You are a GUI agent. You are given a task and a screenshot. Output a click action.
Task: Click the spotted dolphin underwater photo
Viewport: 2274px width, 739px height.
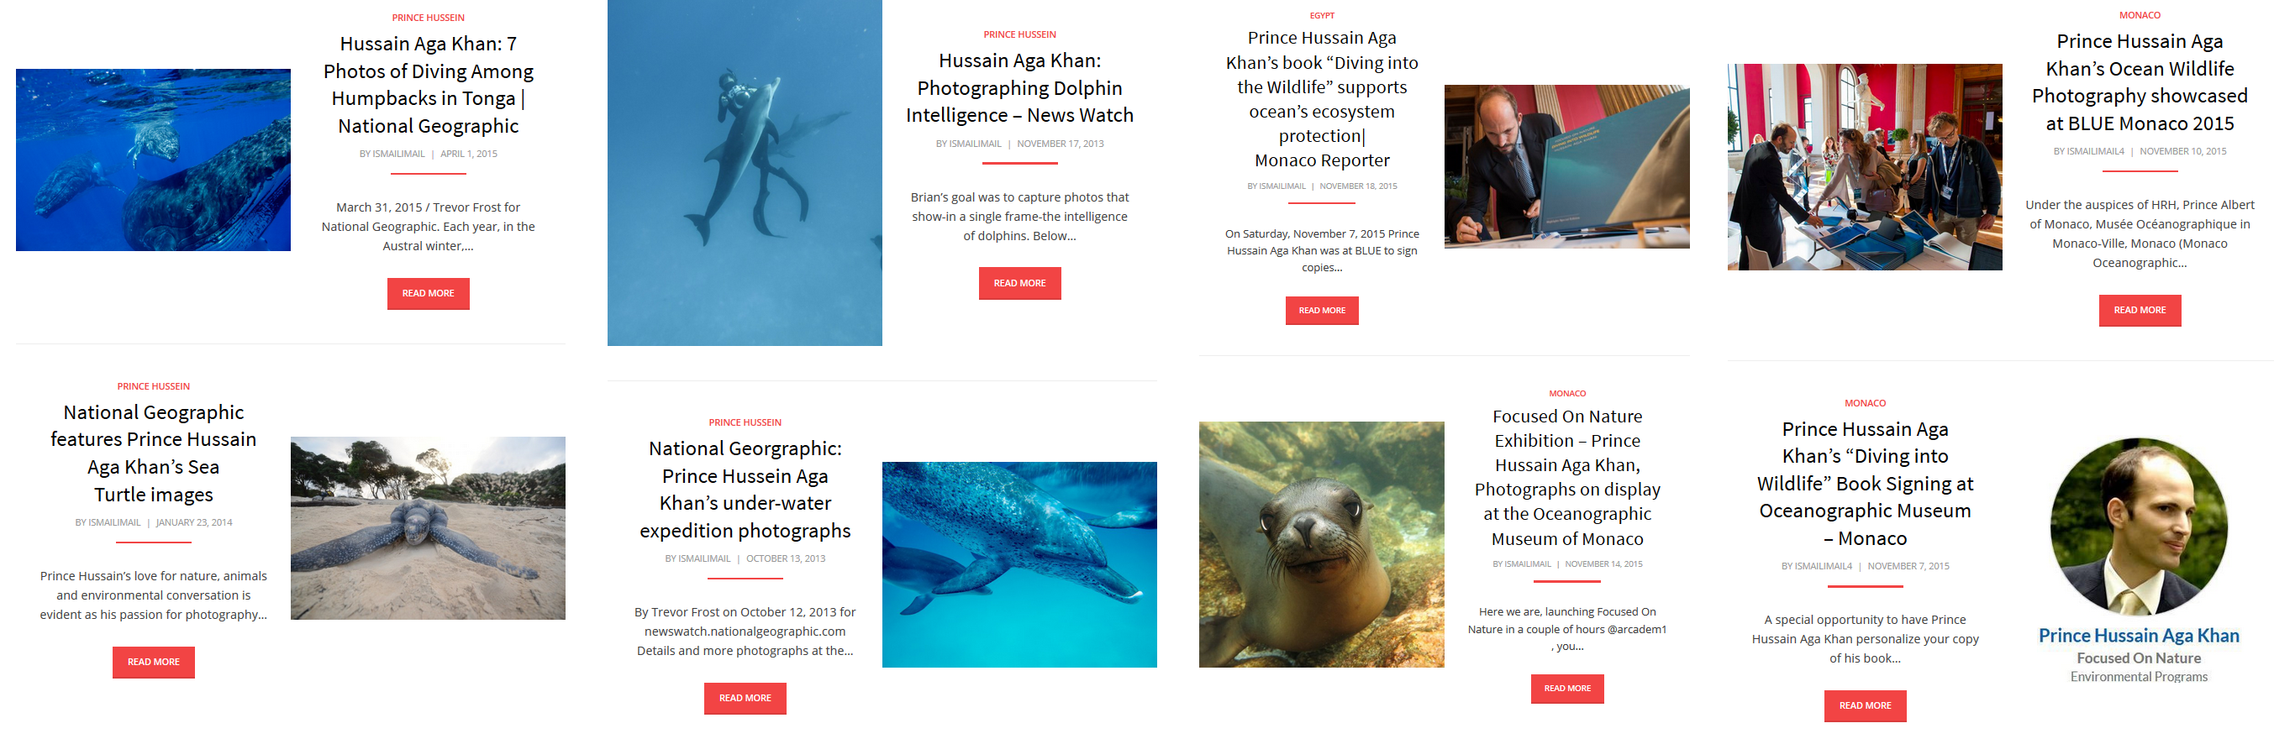1019,564
